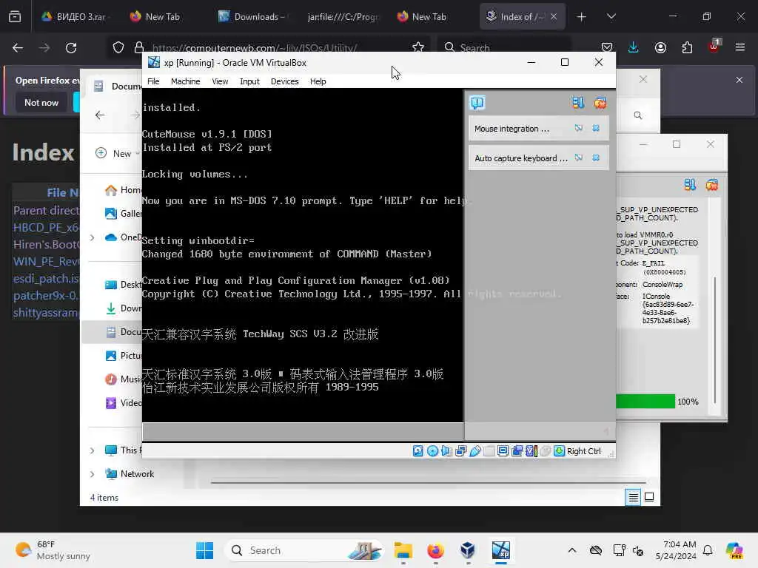
Task: Switch to the jar:file:///C:/Progr Firefox tab
Action: coord(341,16)
